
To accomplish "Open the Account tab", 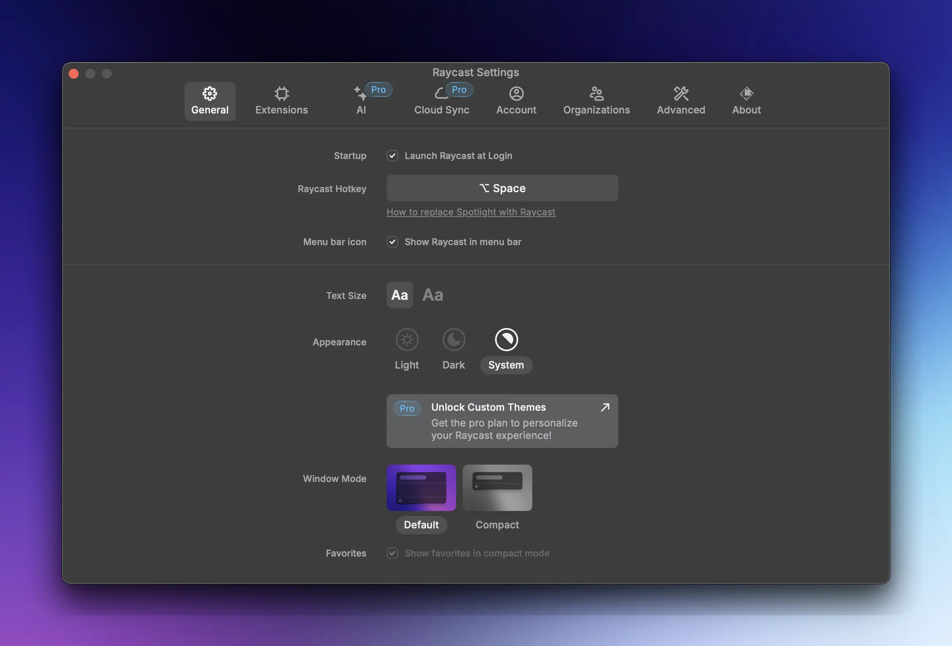I will click(x=516, y=101).
